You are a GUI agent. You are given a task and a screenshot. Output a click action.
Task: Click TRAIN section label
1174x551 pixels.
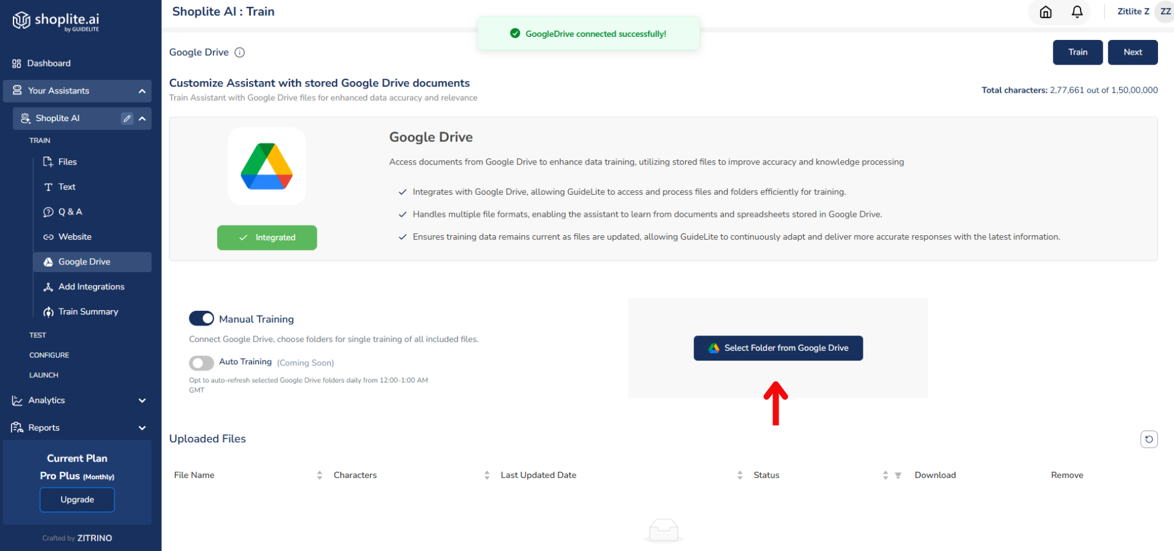40,141
